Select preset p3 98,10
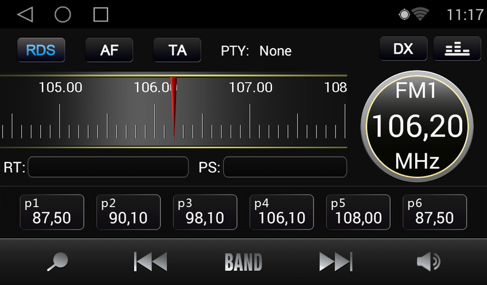 pos(205,213)
